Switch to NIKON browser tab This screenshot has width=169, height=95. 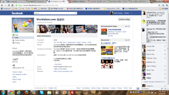pos(119,2)
